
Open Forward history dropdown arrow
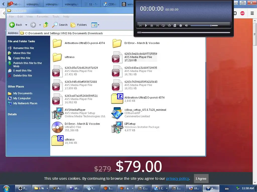(x=40, y=25)
